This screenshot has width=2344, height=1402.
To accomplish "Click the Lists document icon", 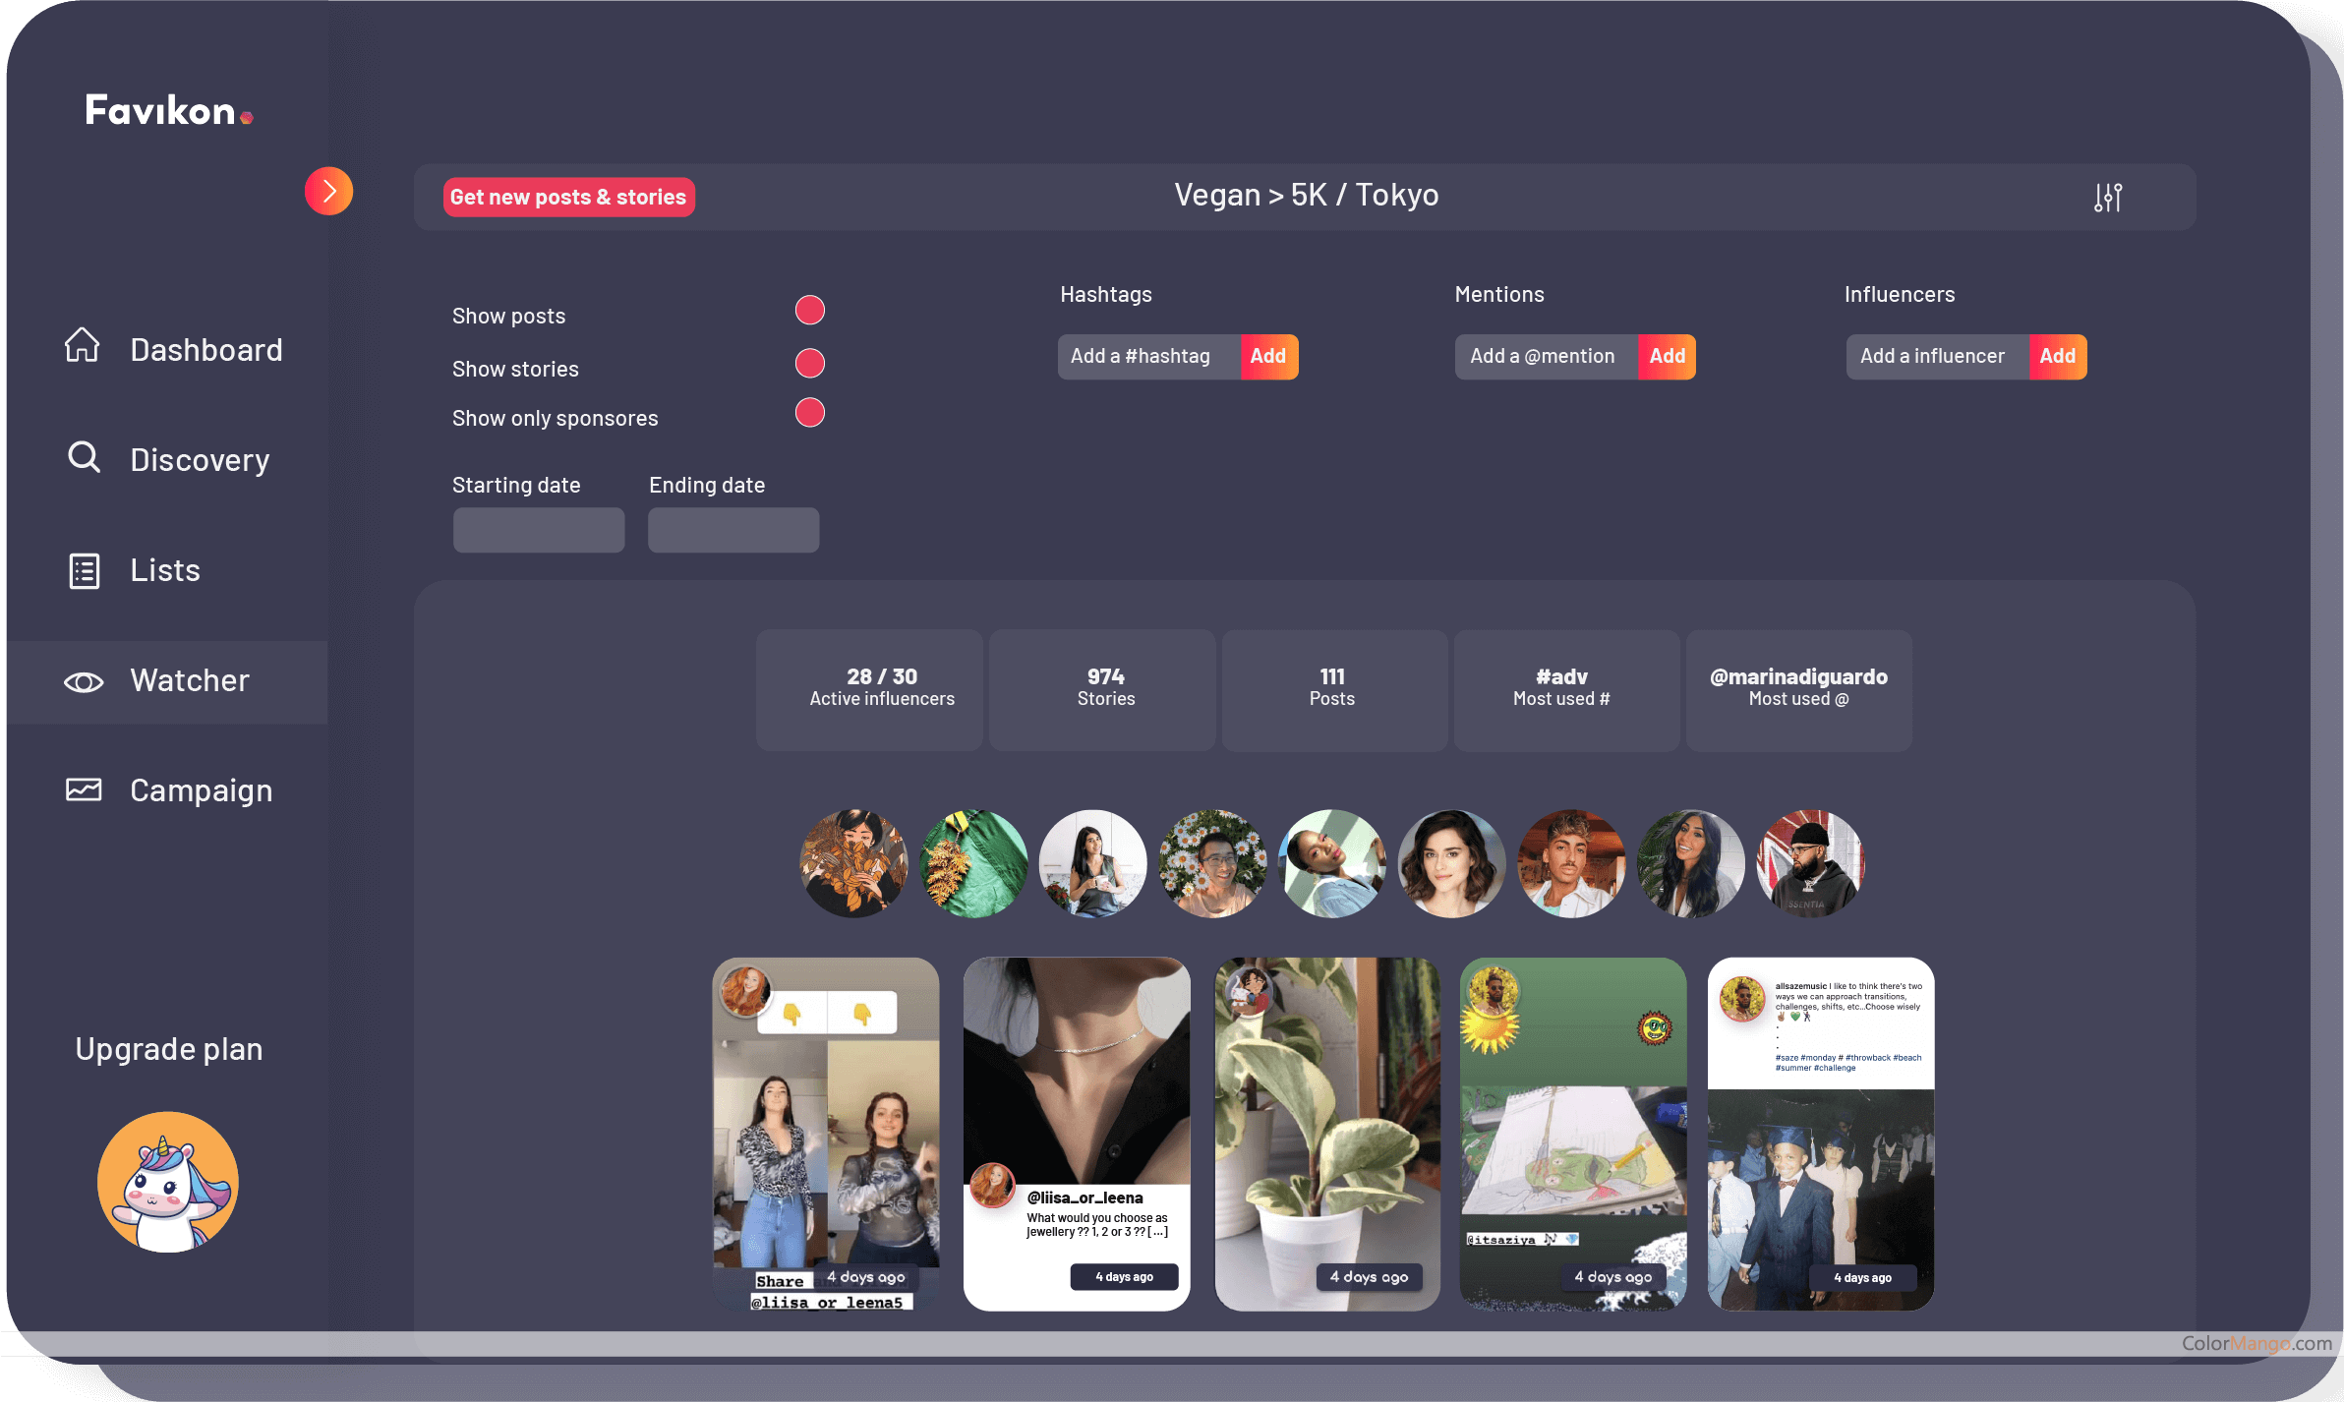I will 84,570.
